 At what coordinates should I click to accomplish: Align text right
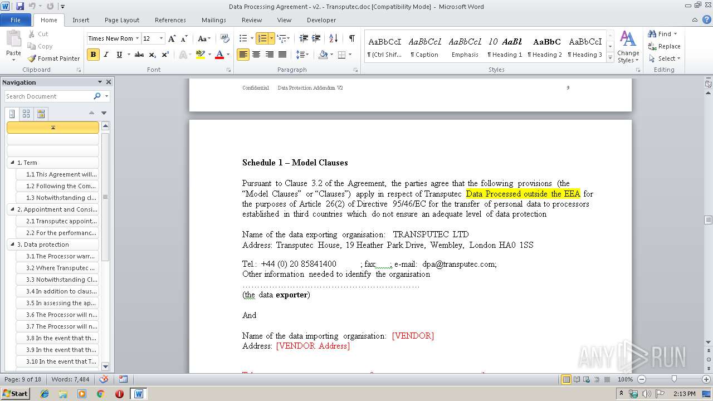coord(270,55)
